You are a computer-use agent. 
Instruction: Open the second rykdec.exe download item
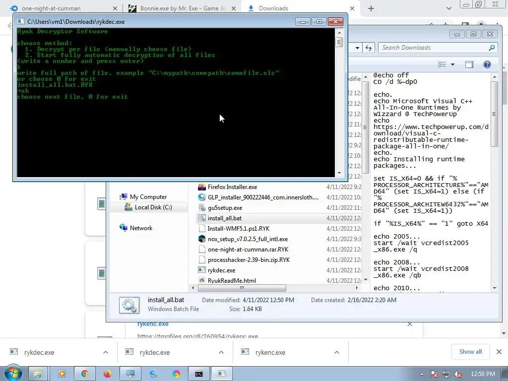pyautogui.click(x=155, y=352)
